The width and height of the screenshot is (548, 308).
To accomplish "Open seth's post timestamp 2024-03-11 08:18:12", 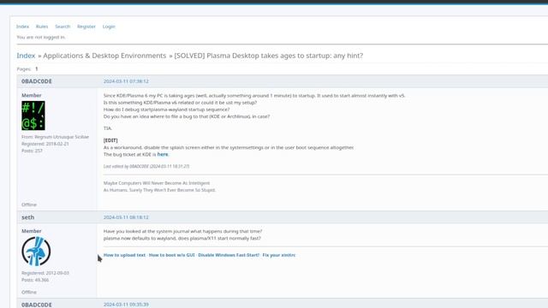I will [126, 217].
